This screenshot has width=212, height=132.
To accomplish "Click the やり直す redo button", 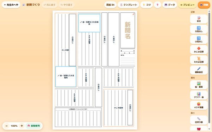I will click(66, 5).
